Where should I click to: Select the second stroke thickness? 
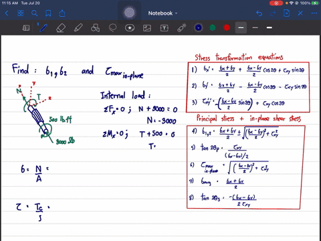pyautogui.click(x=255, y=27)
